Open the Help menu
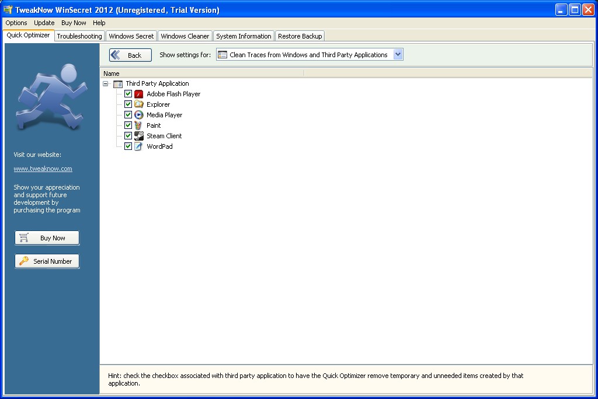 [99, 23]
